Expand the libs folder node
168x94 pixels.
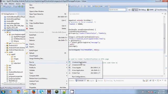(x=5, y=68)
